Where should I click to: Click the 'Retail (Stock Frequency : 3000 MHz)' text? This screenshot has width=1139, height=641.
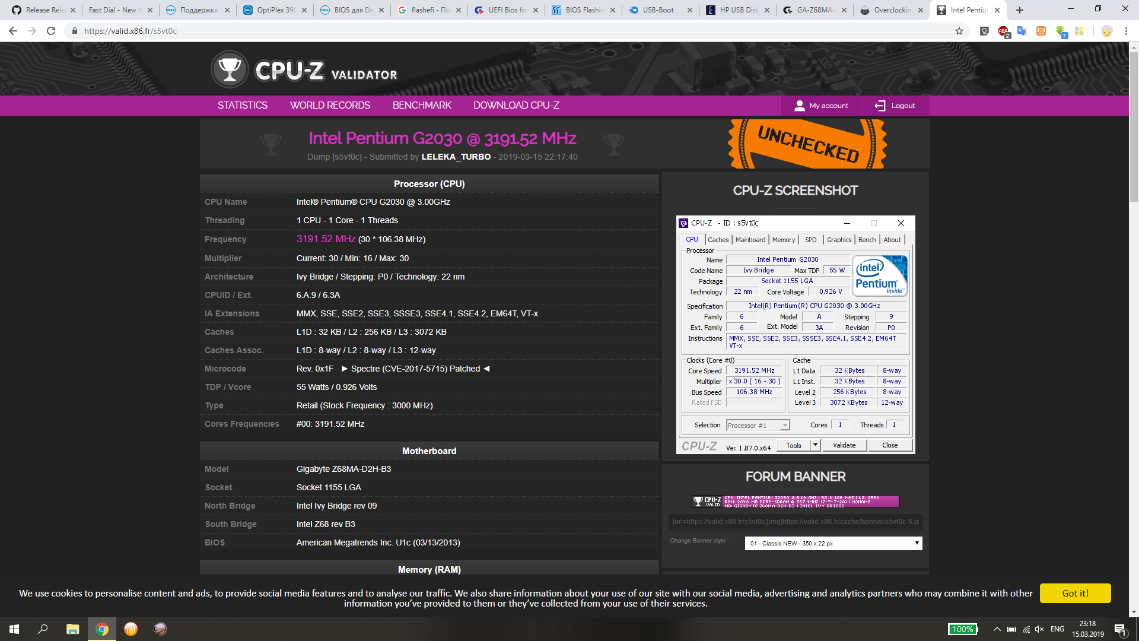(x=365, y=405)
